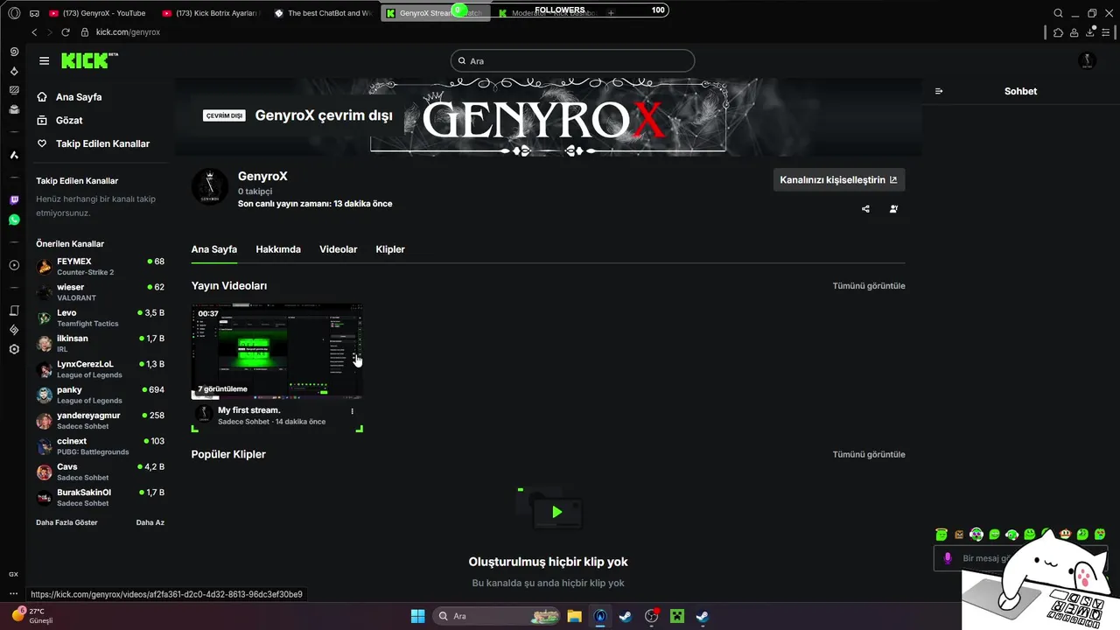Switch to The best ChatBot browser tab

[324, 13]
